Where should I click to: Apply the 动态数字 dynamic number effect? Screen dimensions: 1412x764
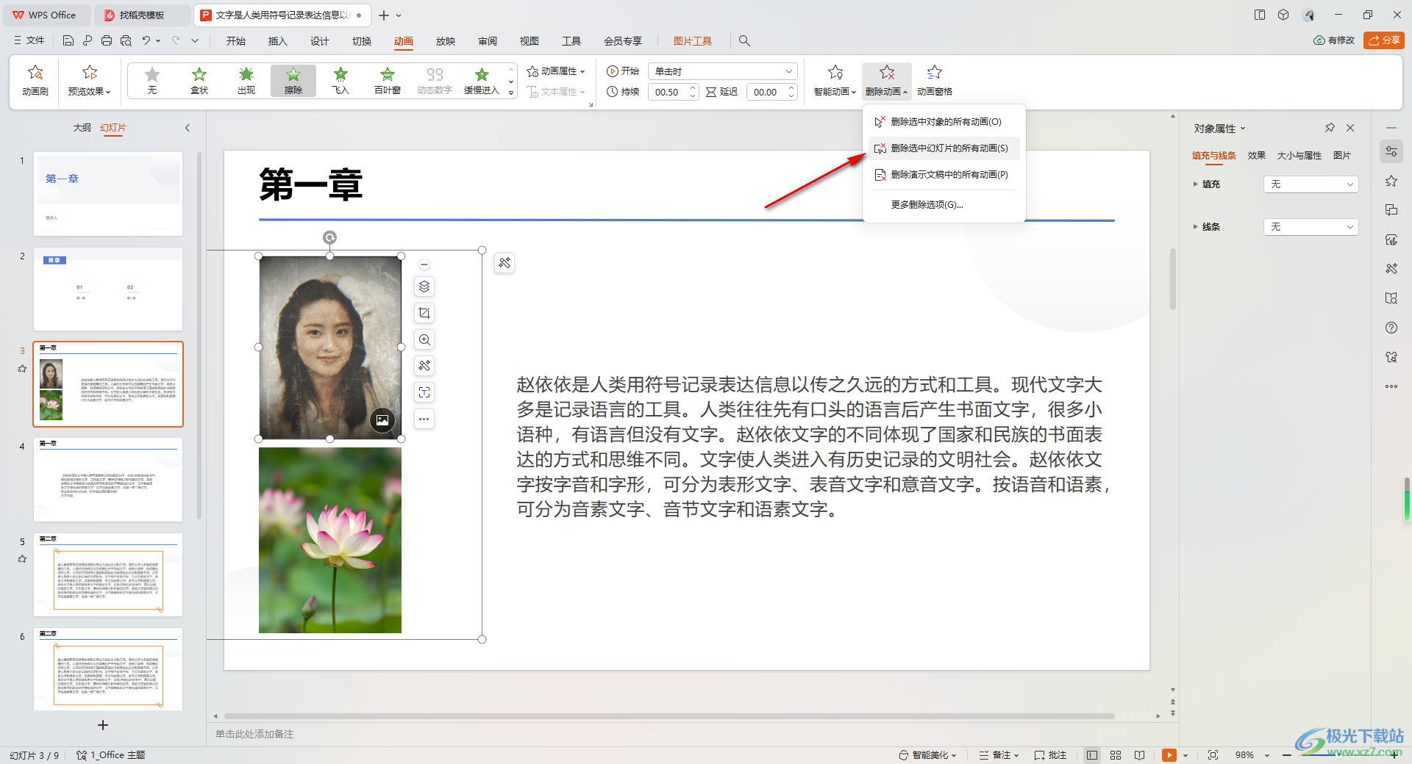coord(435,80)
